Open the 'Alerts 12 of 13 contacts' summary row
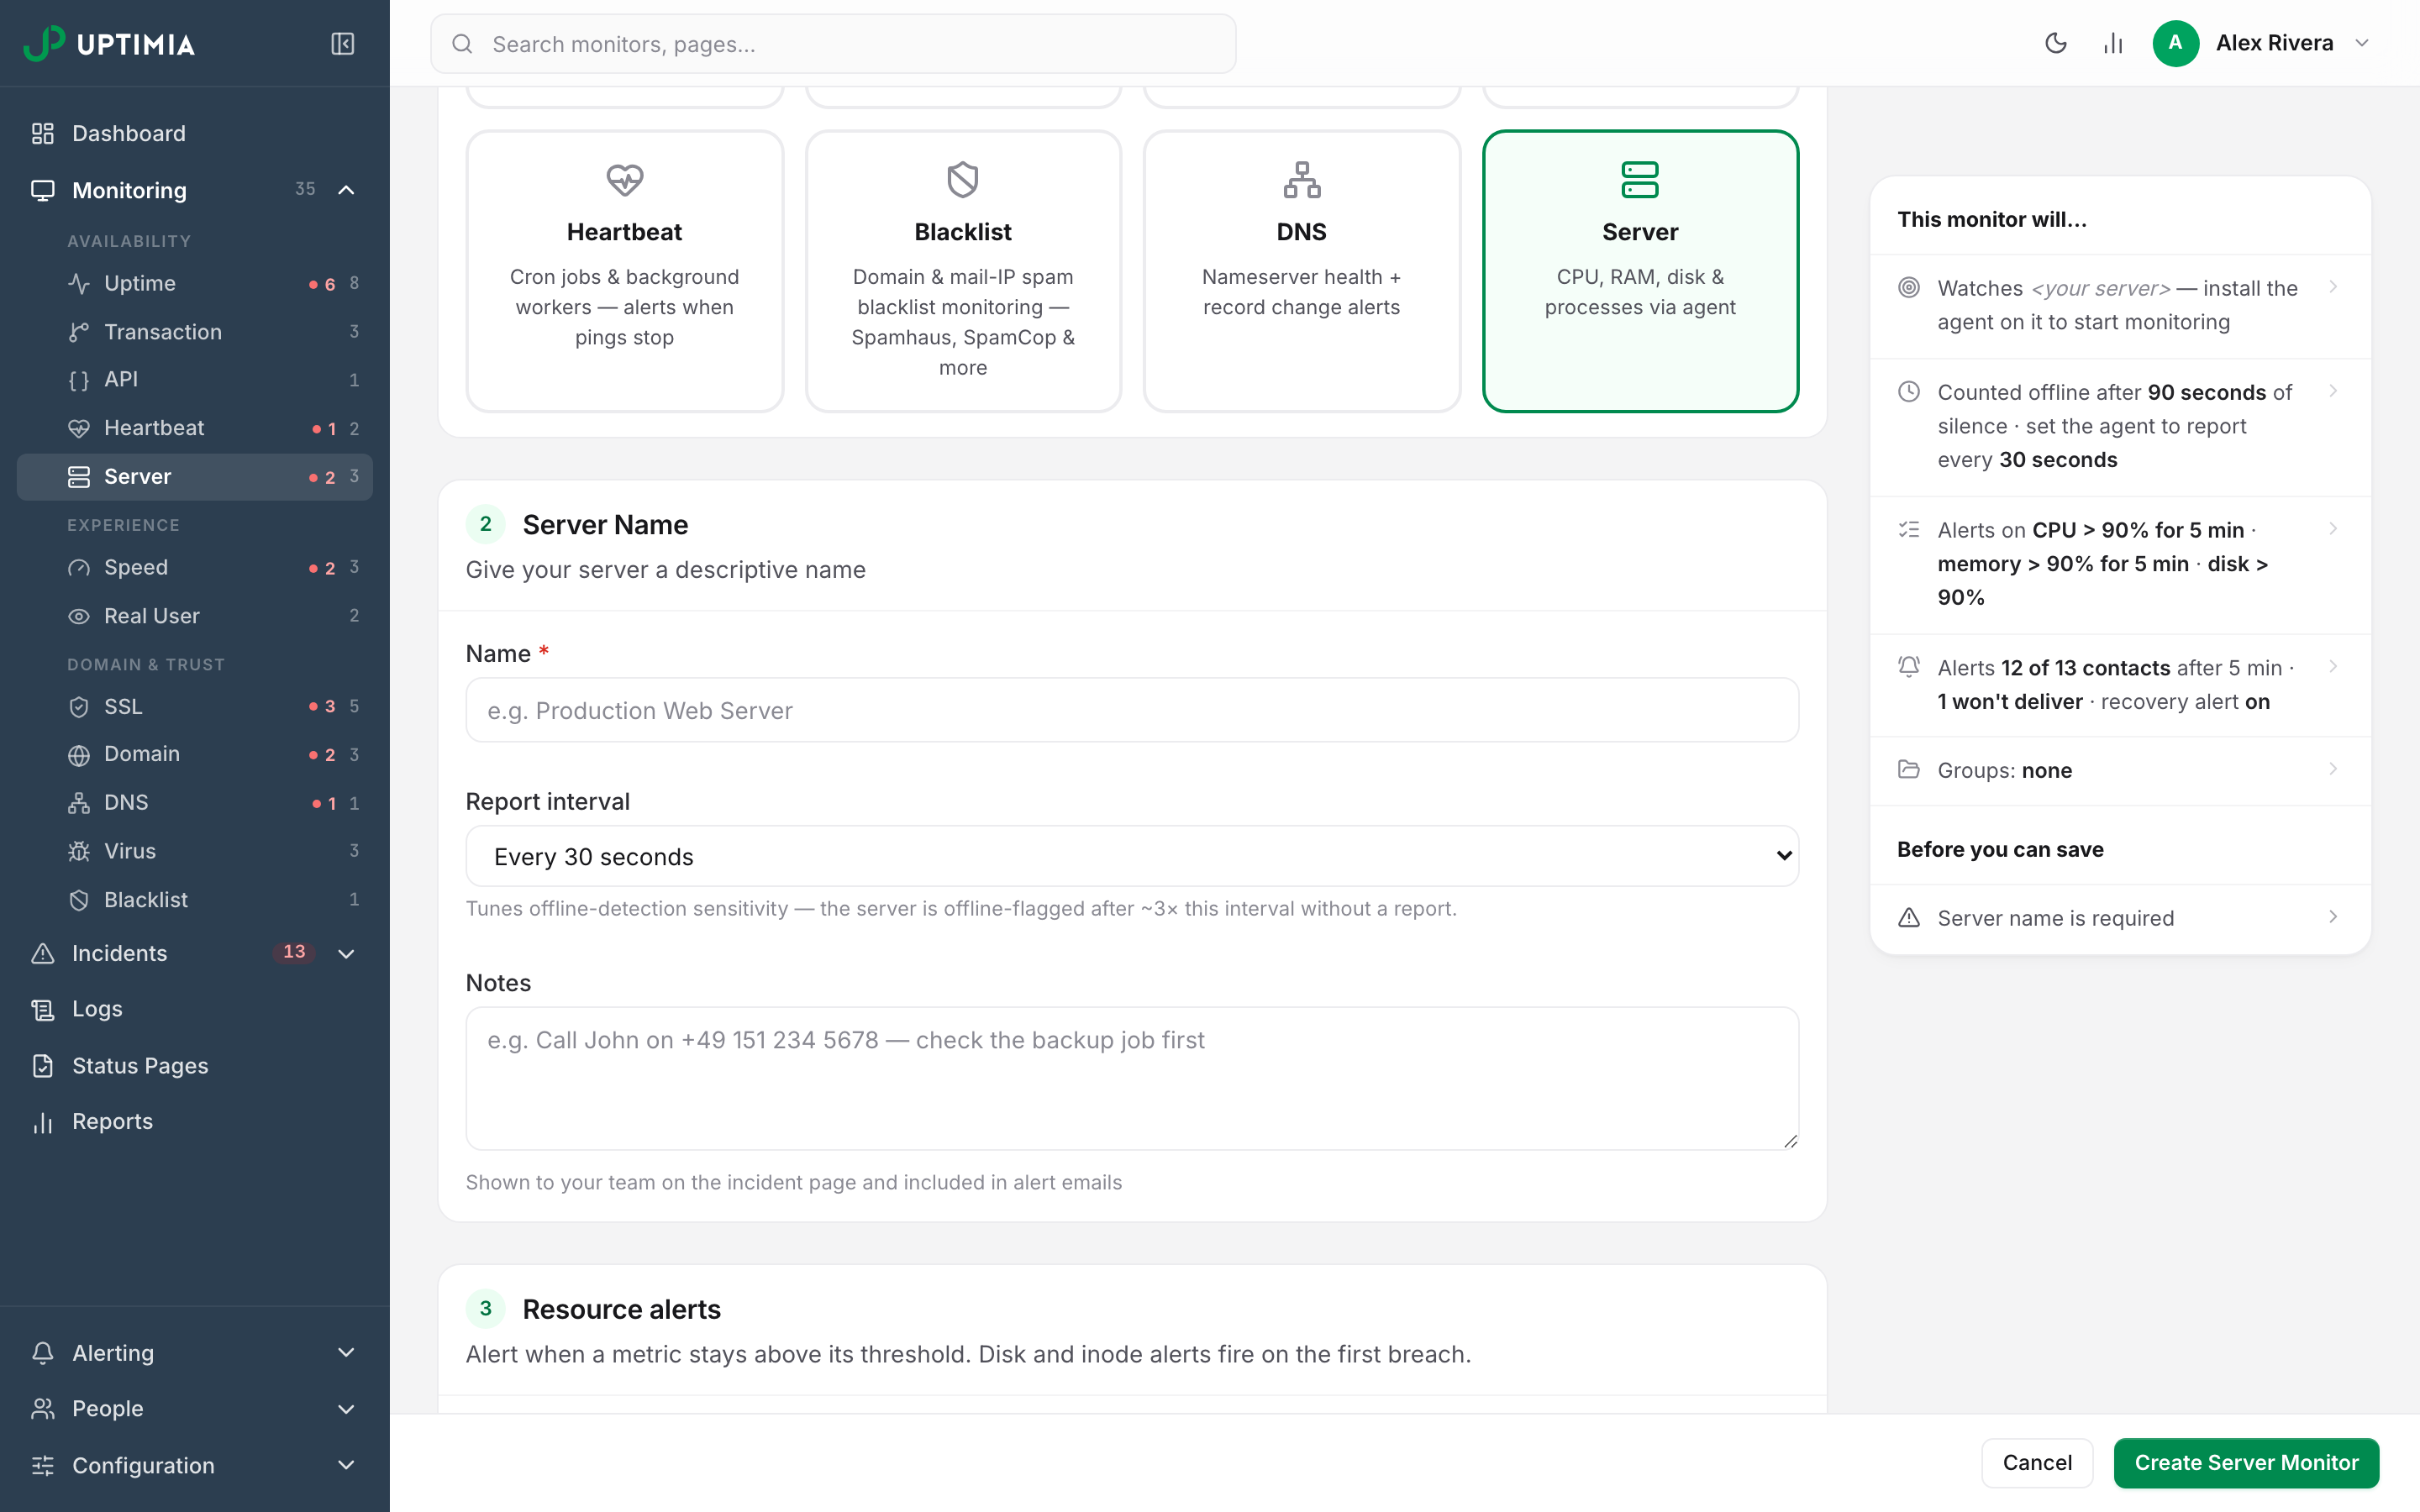Viewport: 2420px width, 1512px height. click(2120, 685)
